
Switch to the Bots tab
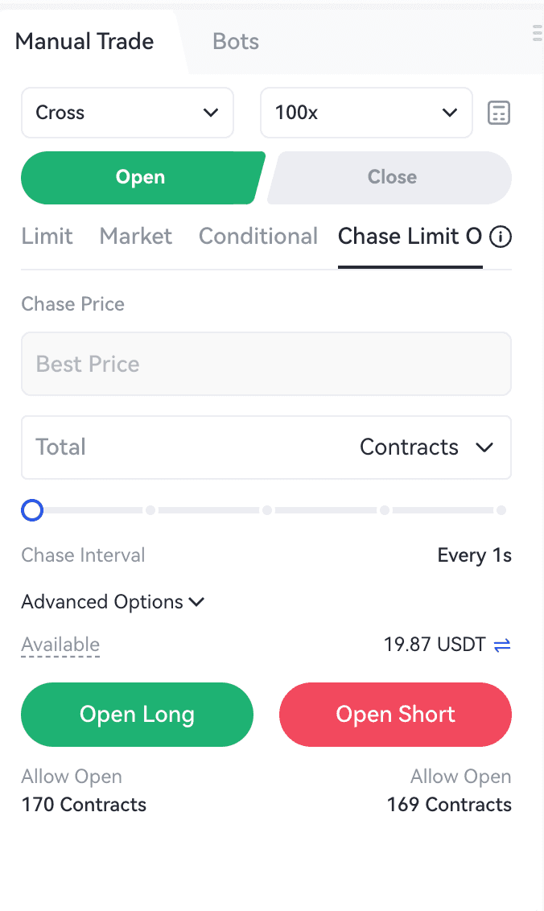pyautogui.click(x=236, y=42)
